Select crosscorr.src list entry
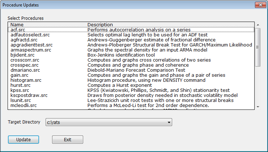Screen dimensions: 268x152 pos(25,60)
